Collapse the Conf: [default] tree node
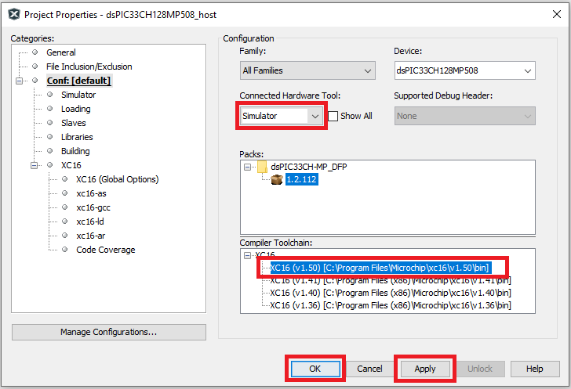Screen dimensions: 571x389 coord(20,81)
